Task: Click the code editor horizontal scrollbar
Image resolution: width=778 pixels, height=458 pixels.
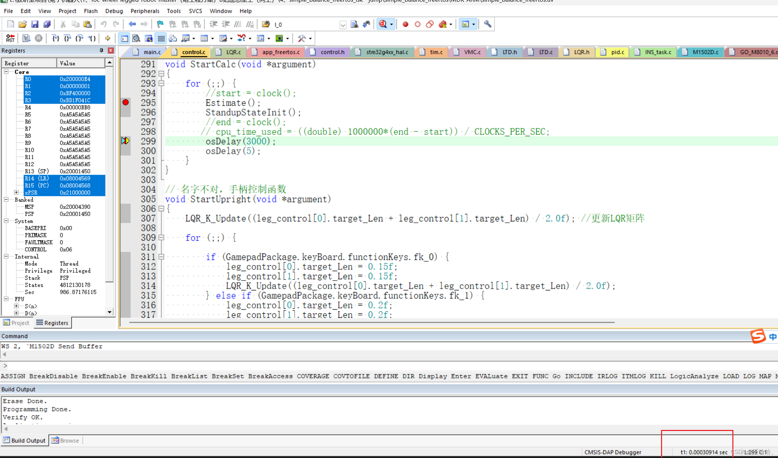Action: (372, 322)
